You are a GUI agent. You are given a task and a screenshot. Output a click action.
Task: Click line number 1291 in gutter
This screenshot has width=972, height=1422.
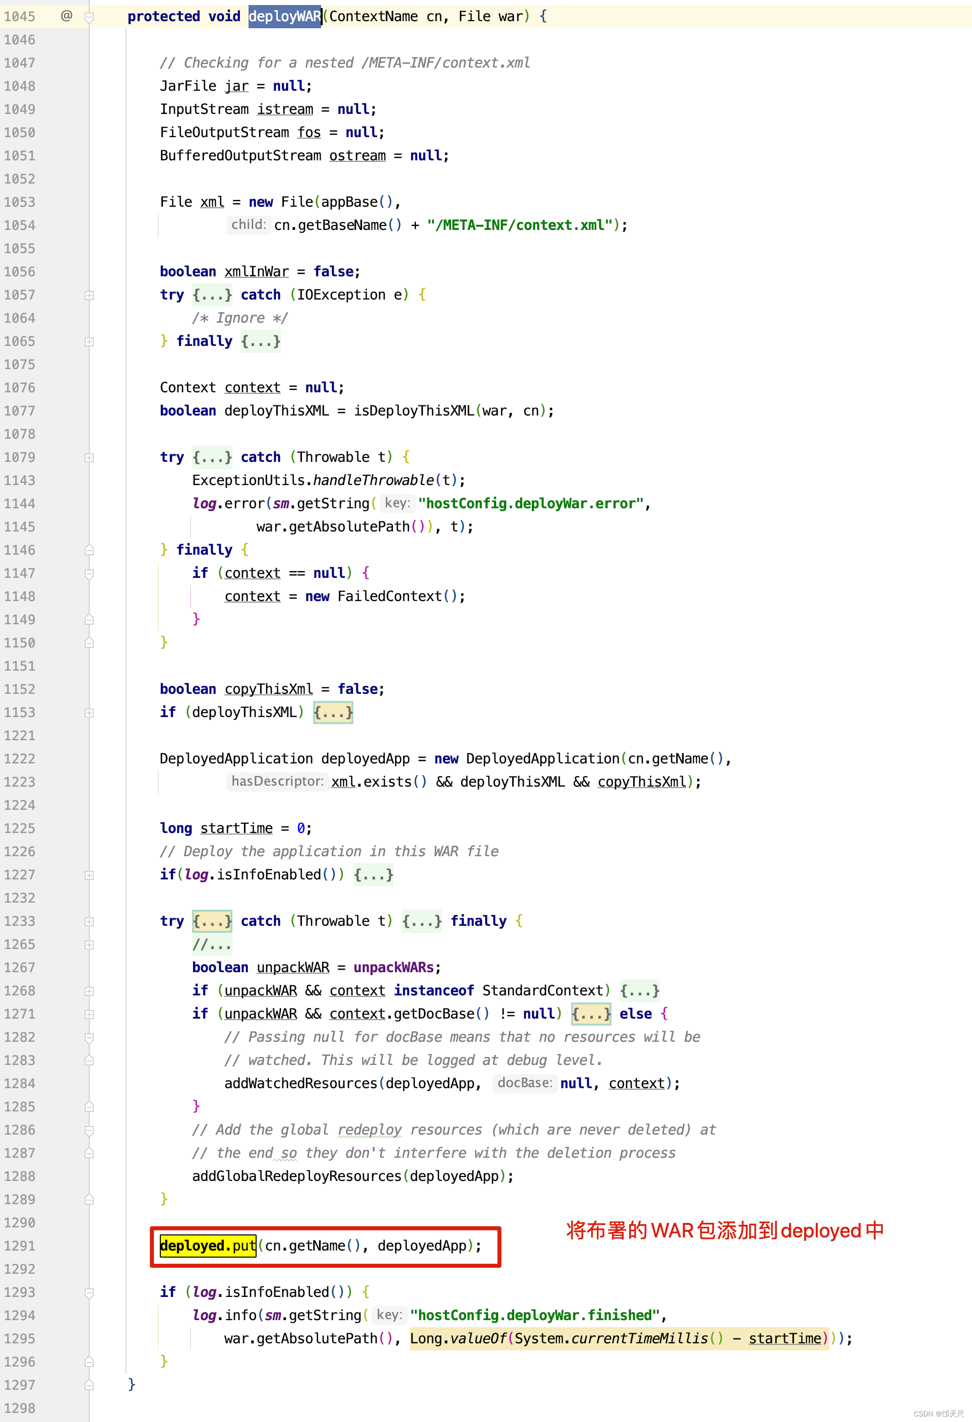coord(20,1246)
